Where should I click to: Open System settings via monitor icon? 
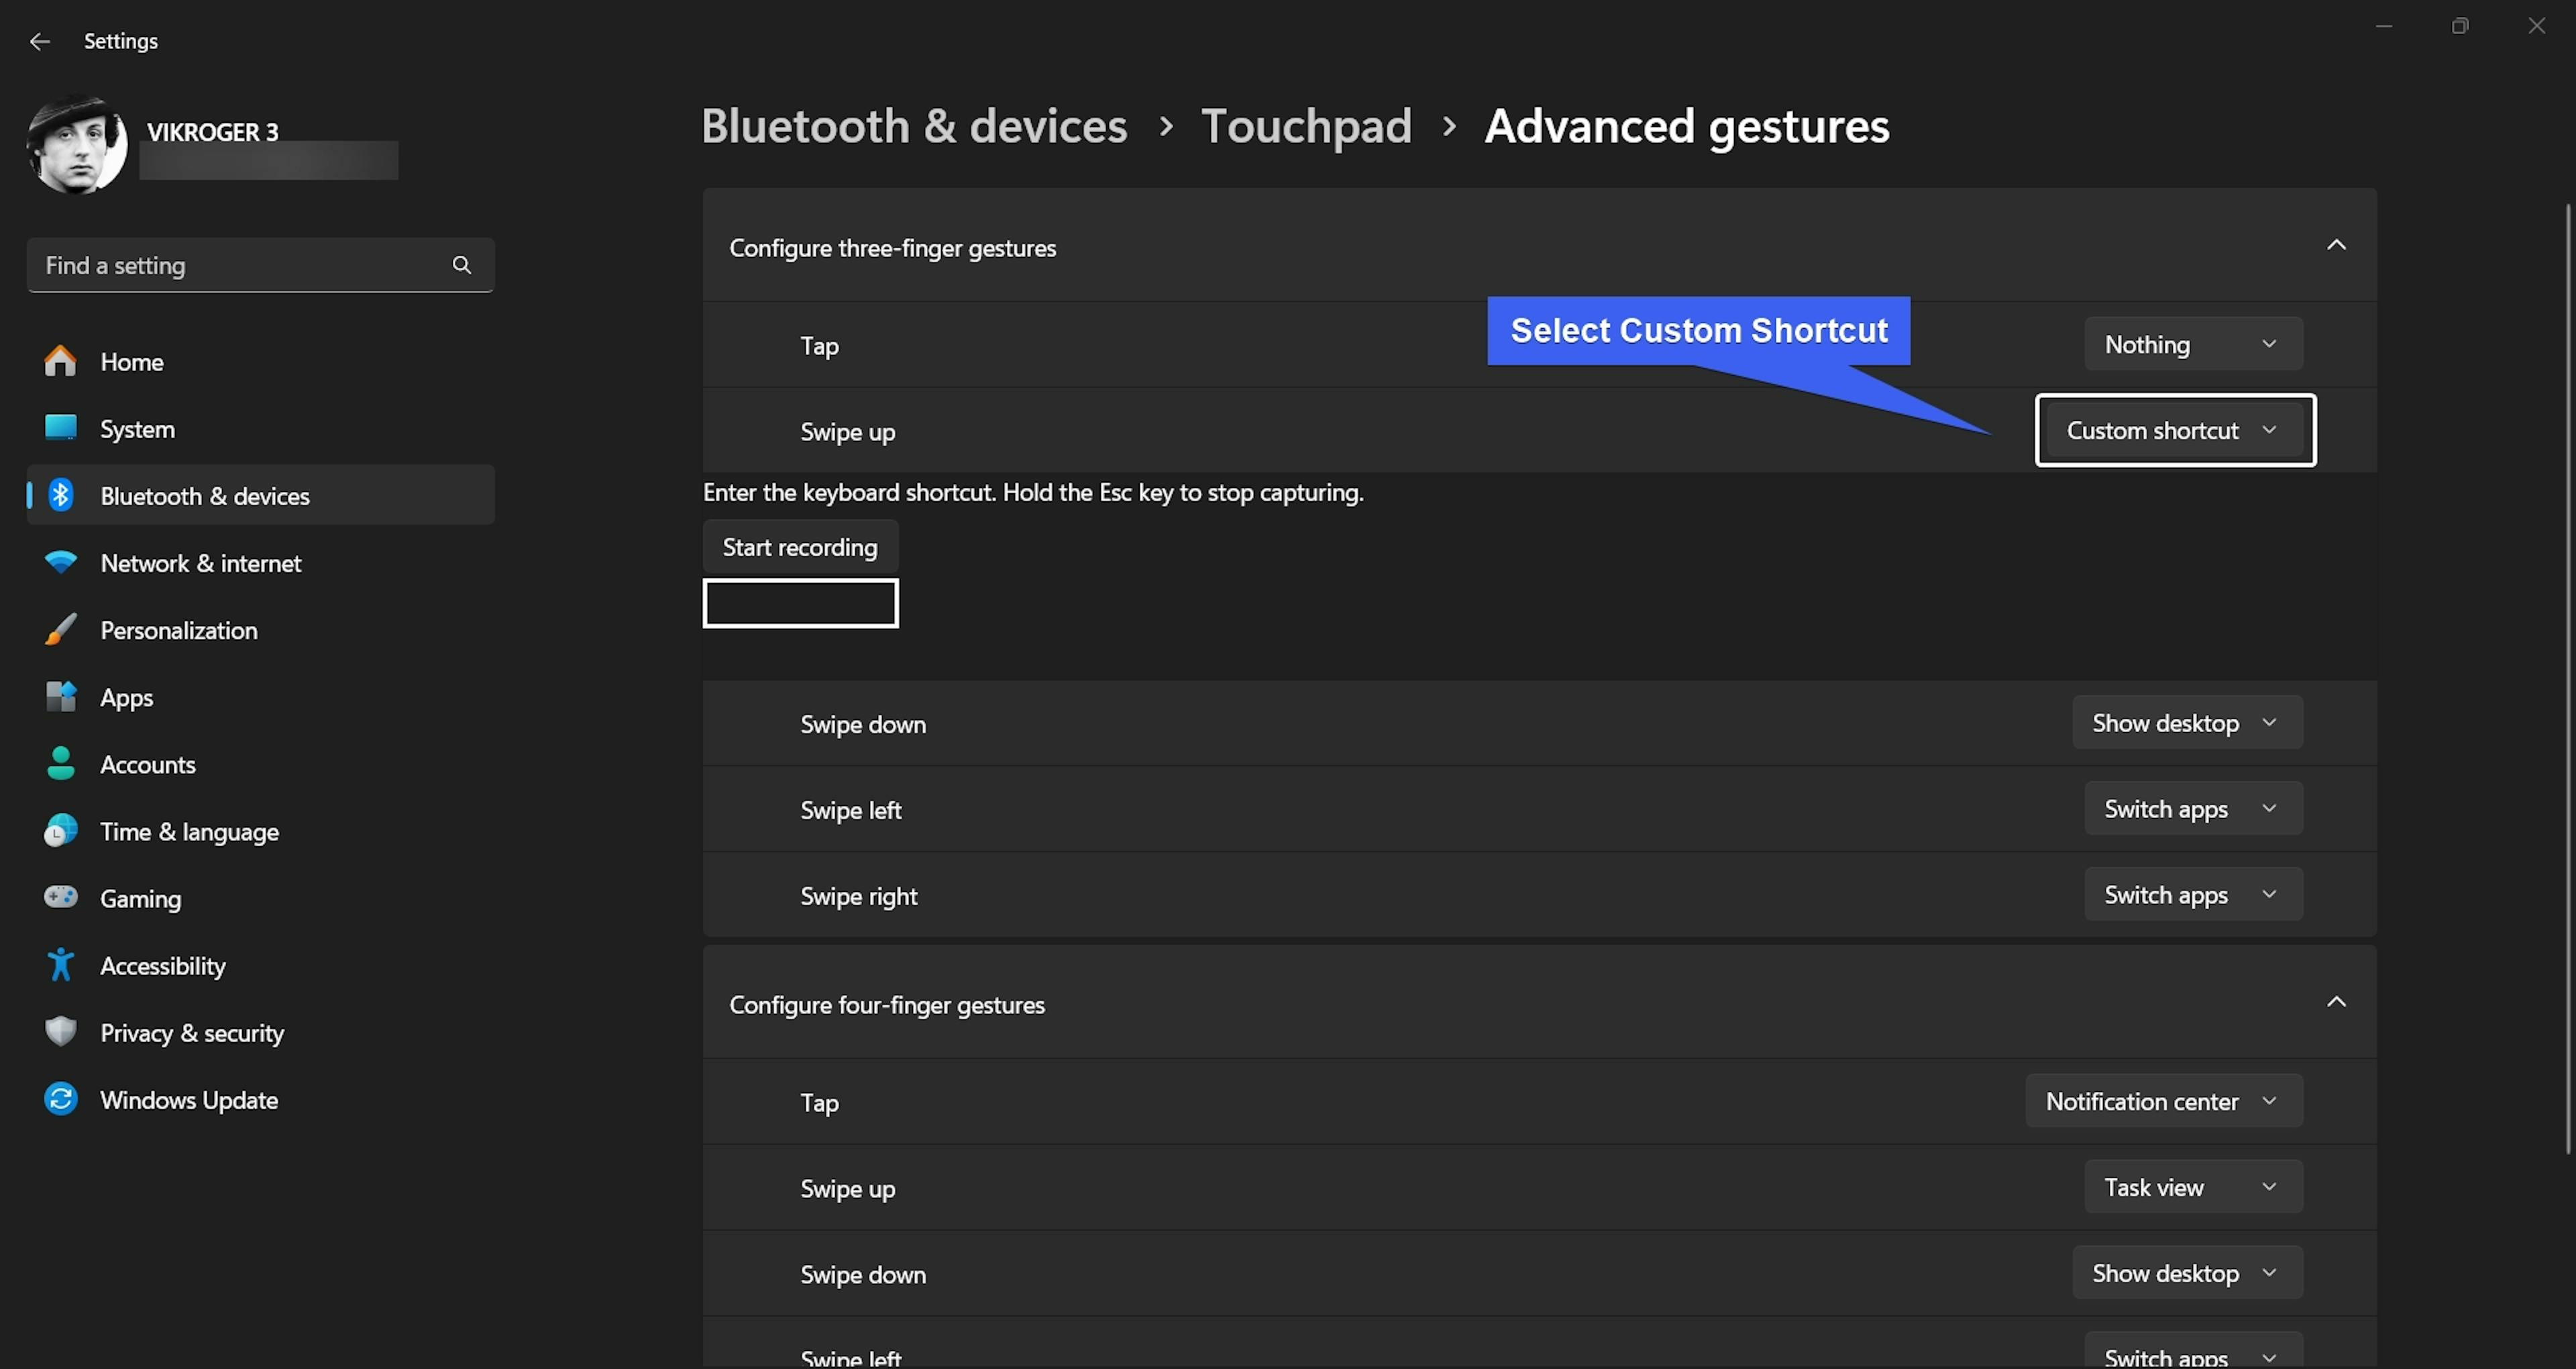60,428
